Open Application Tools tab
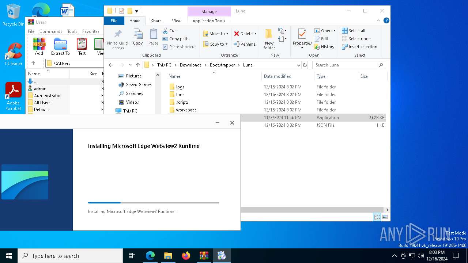468x263 pixels. pyautogui.click(x=209, y=21)
